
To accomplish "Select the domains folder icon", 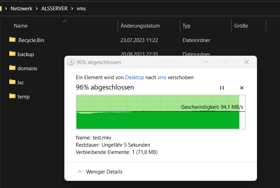I will [12, 68].
